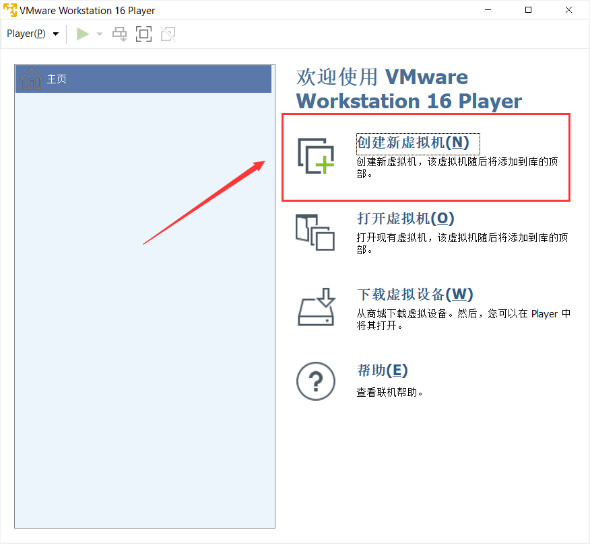
Task: Expand the Player menu dropdown arrow
Action: (56, 34)
